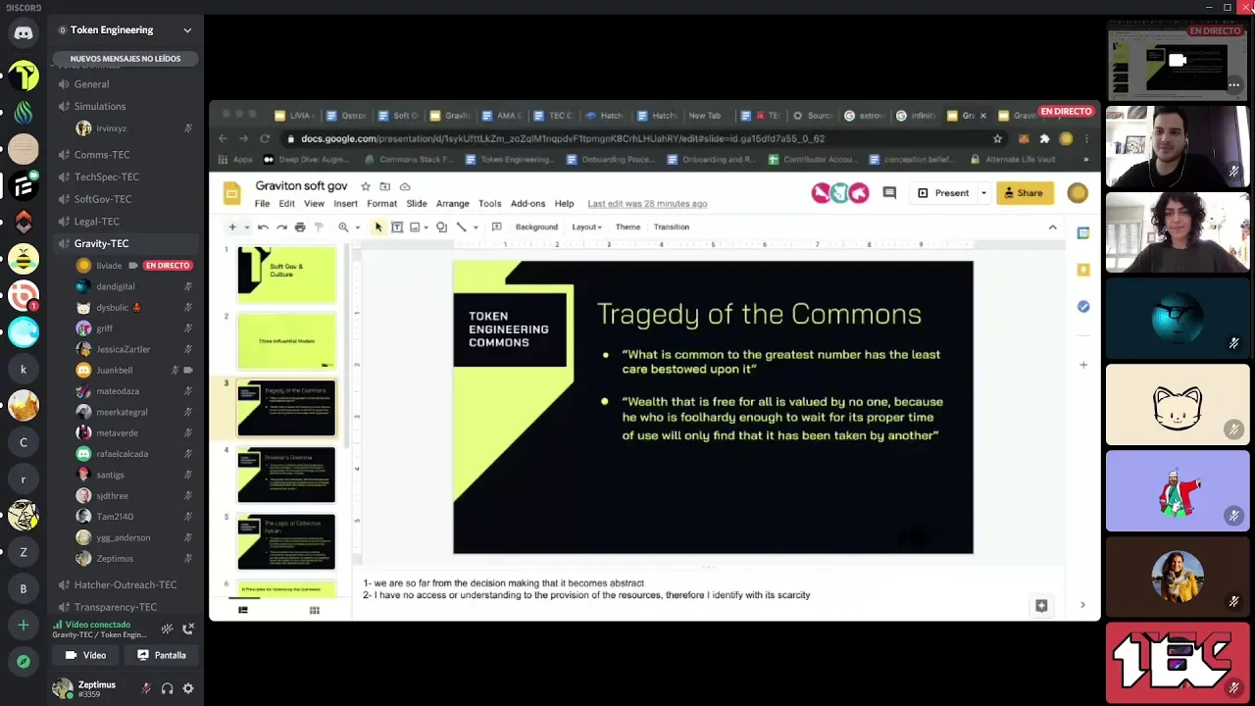Select the Prisoner's Dilemma slide thumbnail

tap(286, 475)
